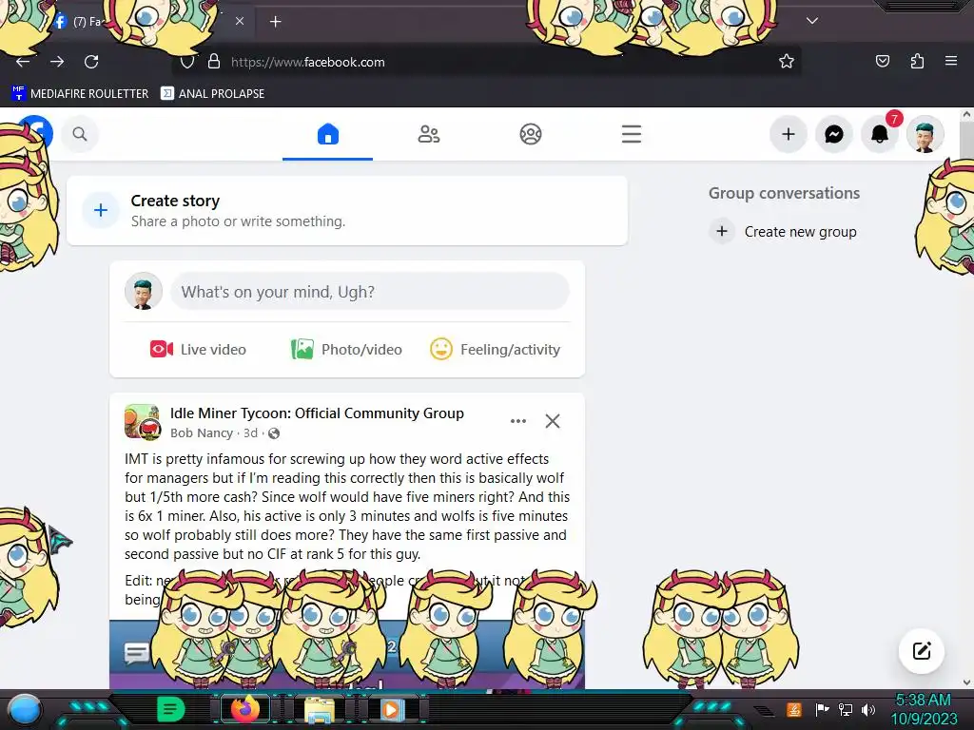Viewport: 974px width, 730px height.
Task: Open the Pocket save icon
Action: coord(882,61)
